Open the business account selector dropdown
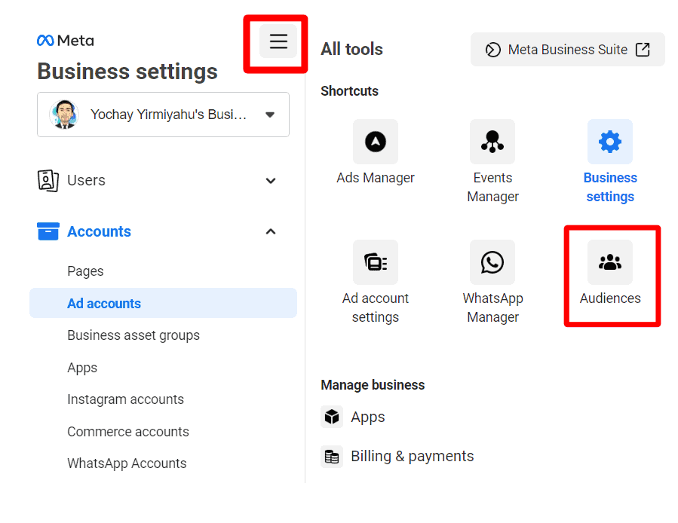 (x=163, y=115)
